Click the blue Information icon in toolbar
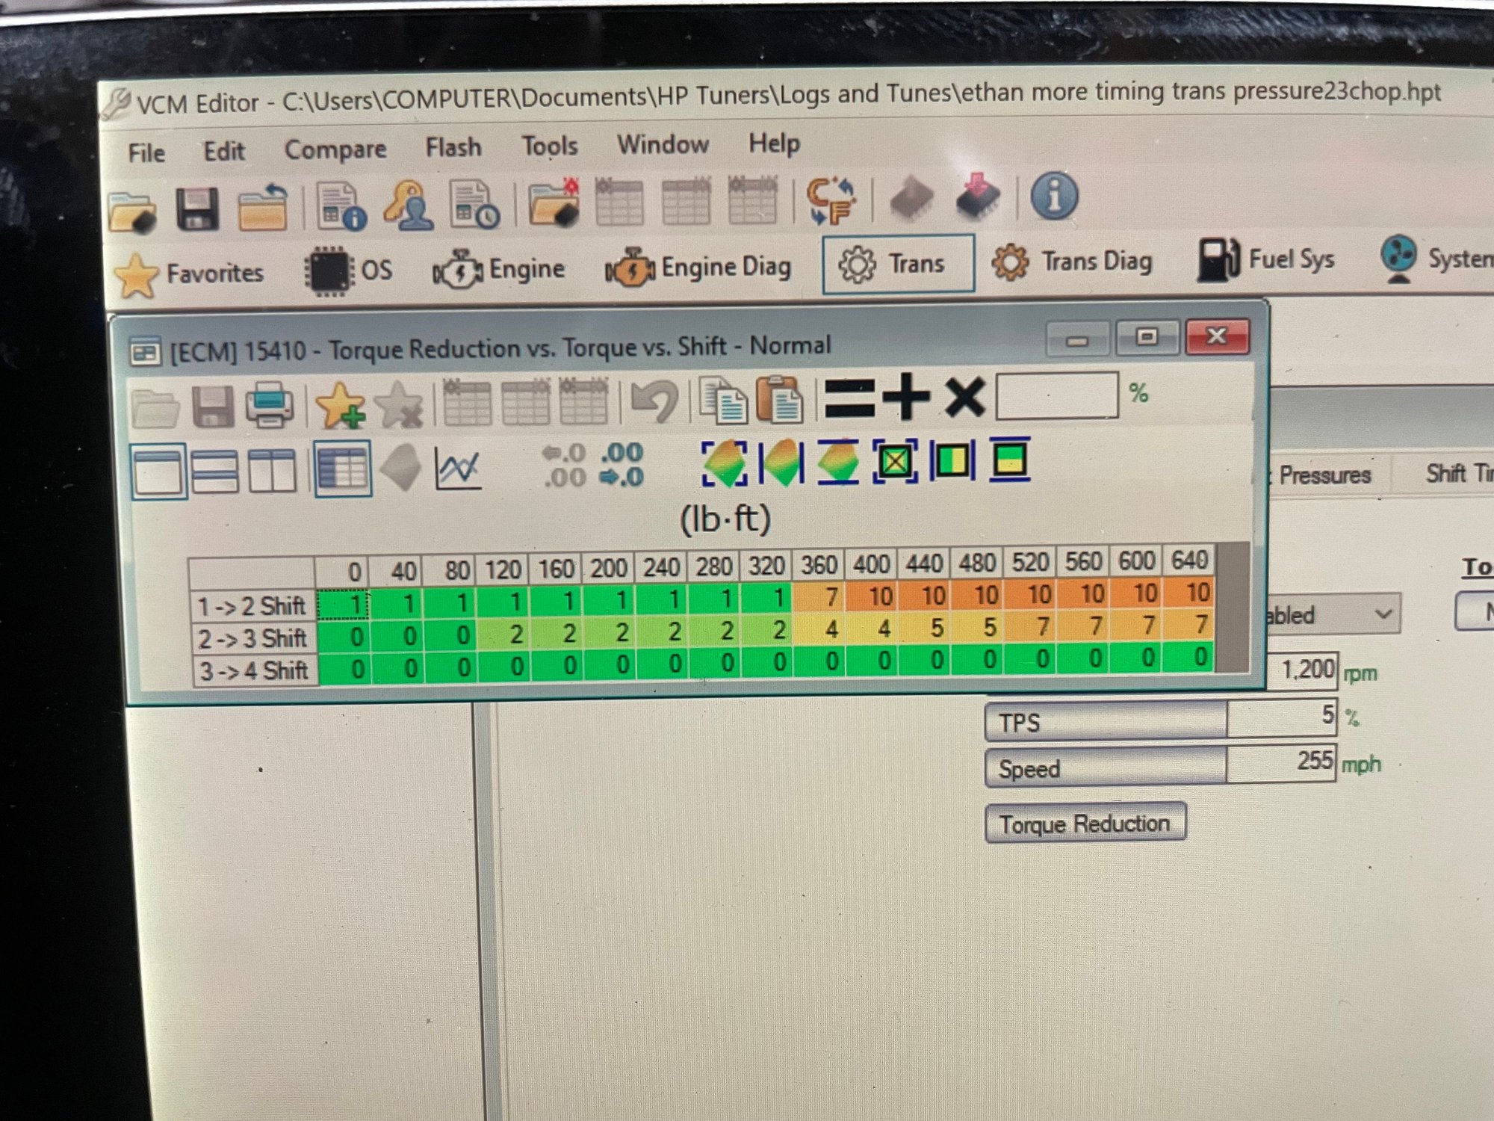Image resolution: width=1494 pixels, height=1121 pixels. [x=1054, y=197]
